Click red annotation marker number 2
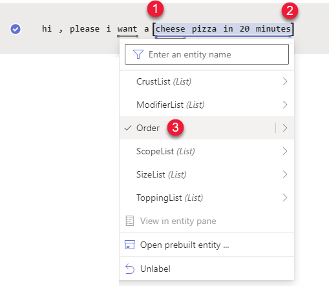 (x=290, y=10)
